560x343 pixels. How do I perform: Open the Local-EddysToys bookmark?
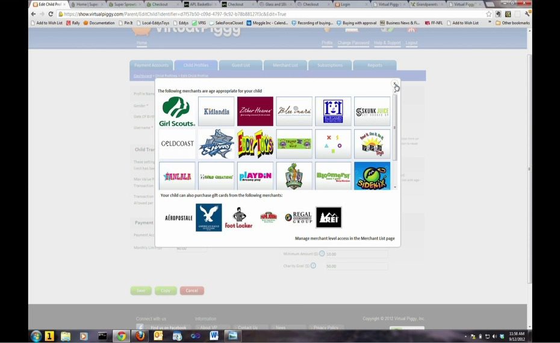click(x=153, y=23)
